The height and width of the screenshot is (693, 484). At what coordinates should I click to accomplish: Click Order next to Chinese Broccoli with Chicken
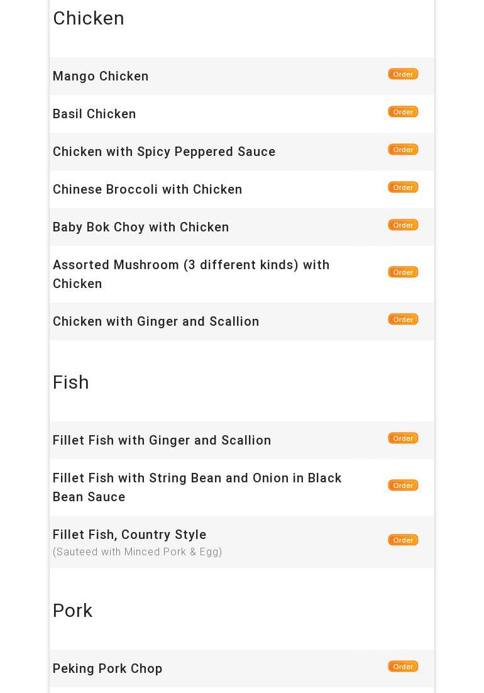(403, 187)
